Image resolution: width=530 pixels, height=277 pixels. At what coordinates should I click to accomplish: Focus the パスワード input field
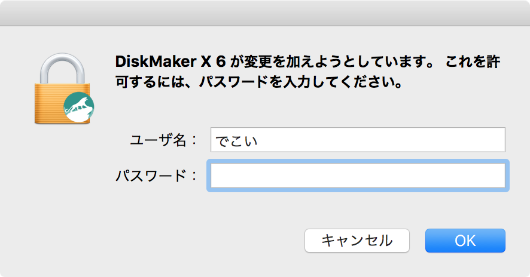tap(358, 176)
